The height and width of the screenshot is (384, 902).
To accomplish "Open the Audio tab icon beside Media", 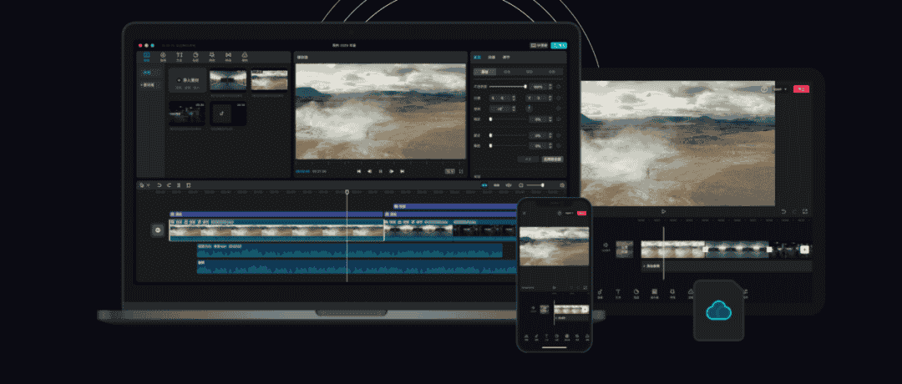I will (163, 56).
